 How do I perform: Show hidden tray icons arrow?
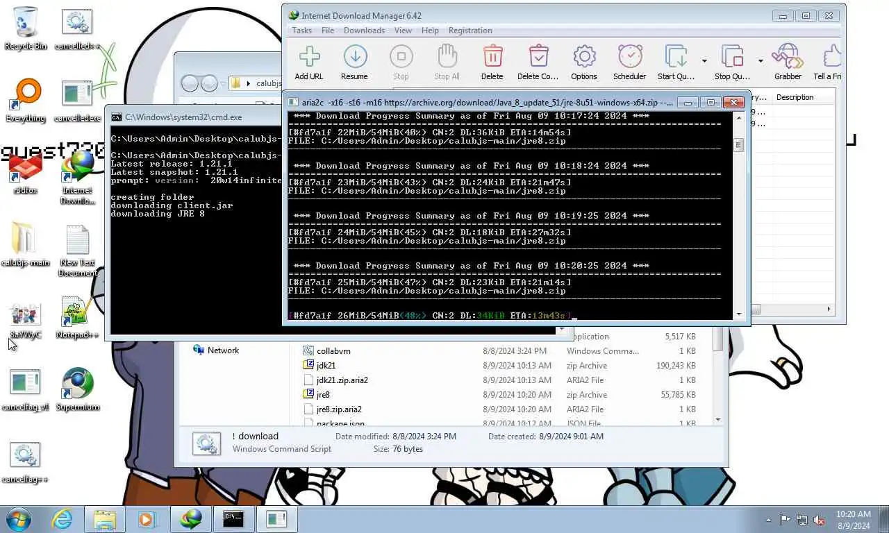pos(768,519)
